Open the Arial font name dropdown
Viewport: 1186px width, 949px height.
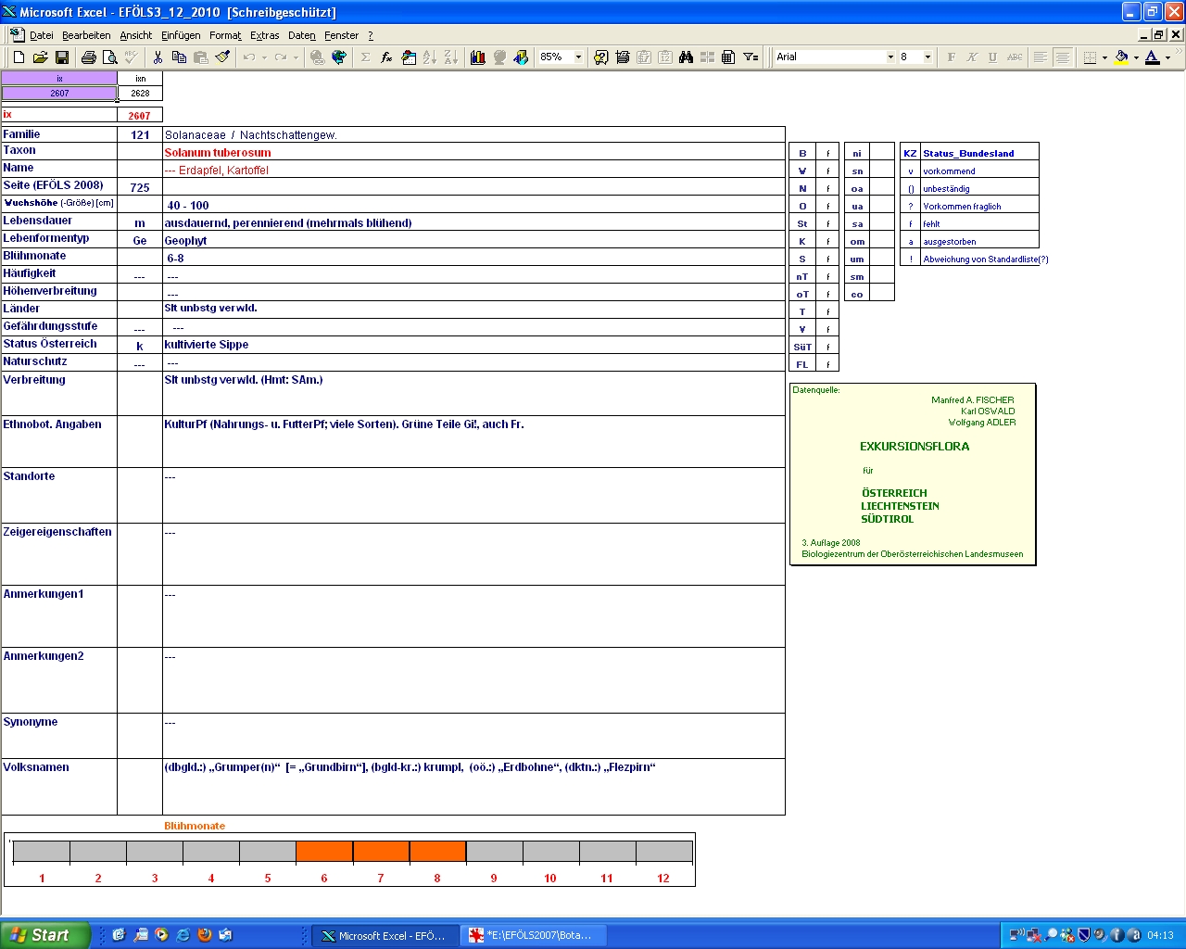click(x=890, y=57)
